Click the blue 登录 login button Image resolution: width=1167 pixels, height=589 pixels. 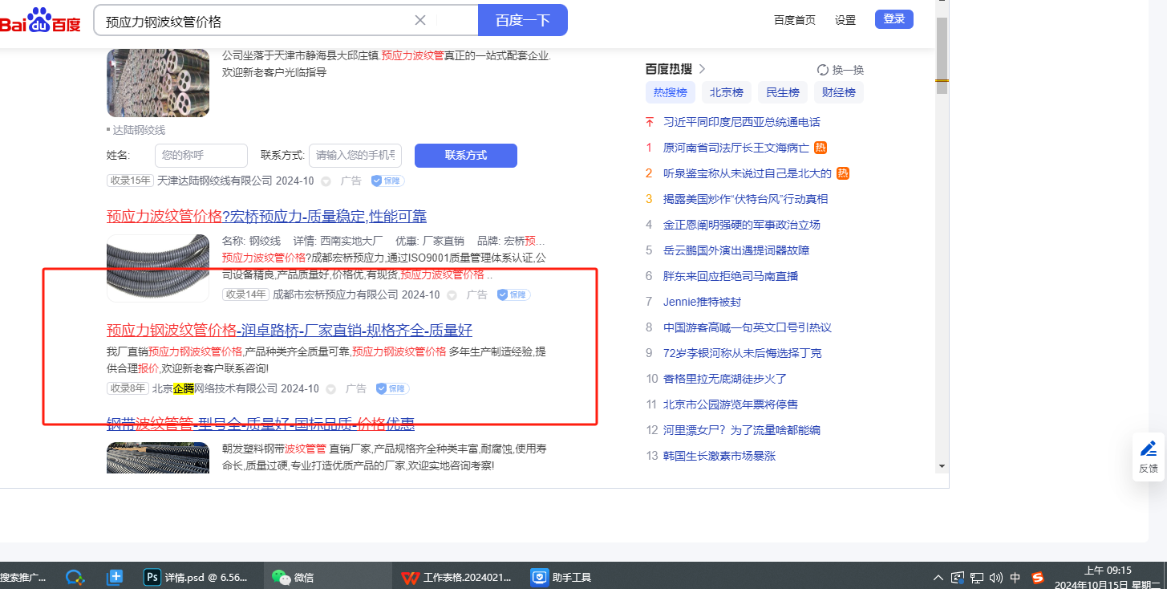tap(893, 19)
